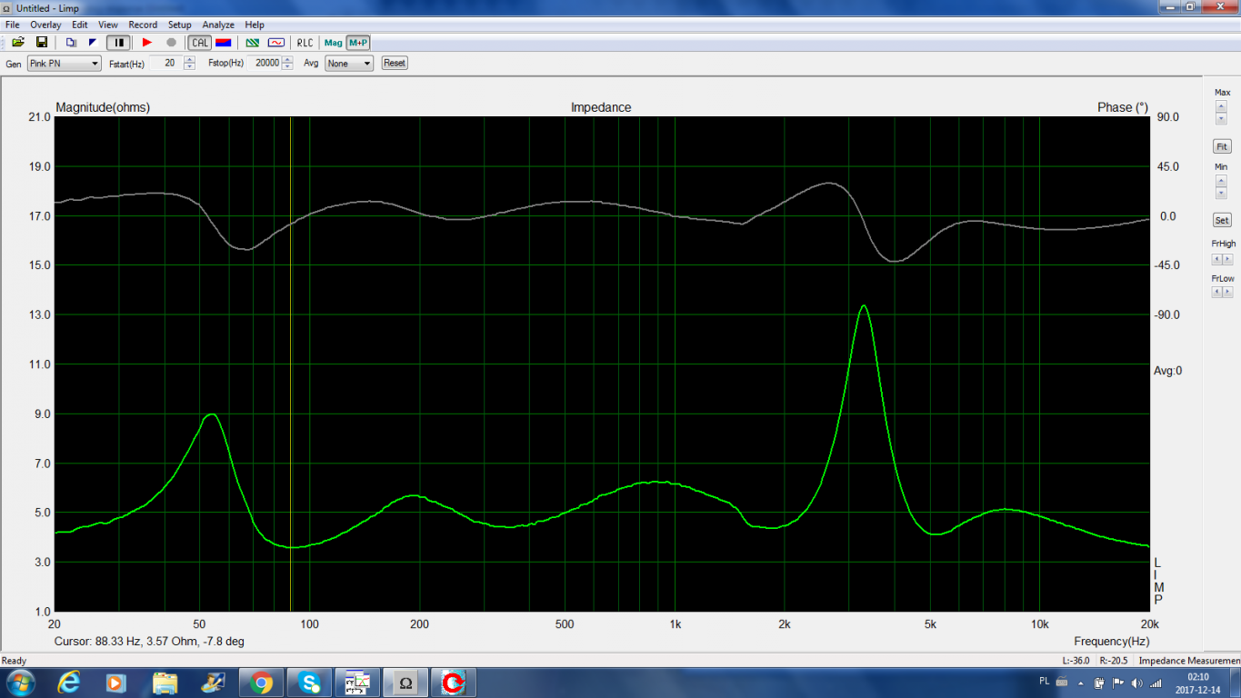1241x698 pixels.
Task: Click the red waveform curve icon
Action: coord(276,43)
